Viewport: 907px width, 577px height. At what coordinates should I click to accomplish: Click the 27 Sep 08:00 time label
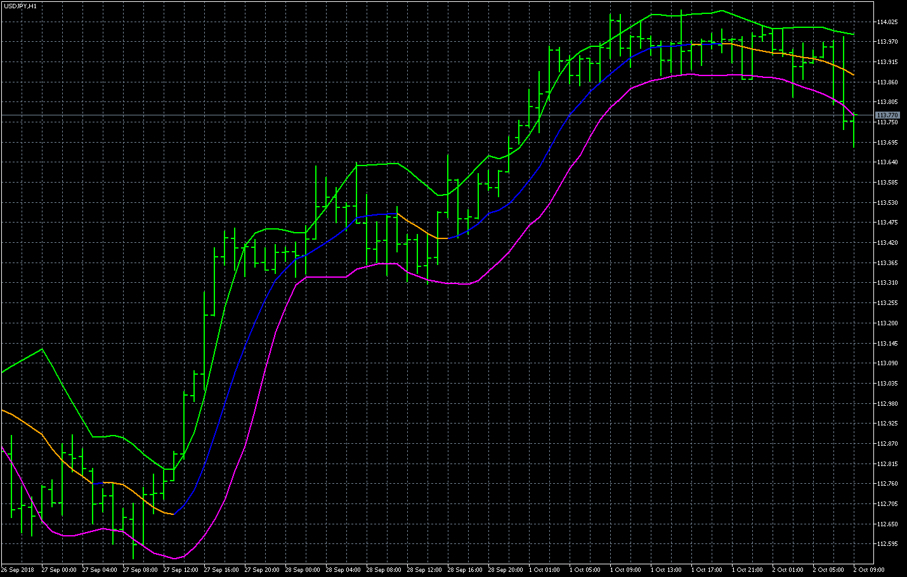[x=140, y=570]
